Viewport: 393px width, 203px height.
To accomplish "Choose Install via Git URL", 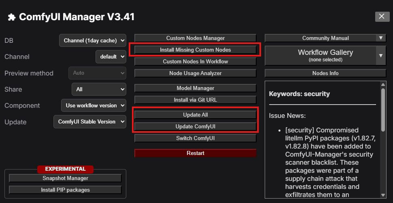I will [195, 100].
